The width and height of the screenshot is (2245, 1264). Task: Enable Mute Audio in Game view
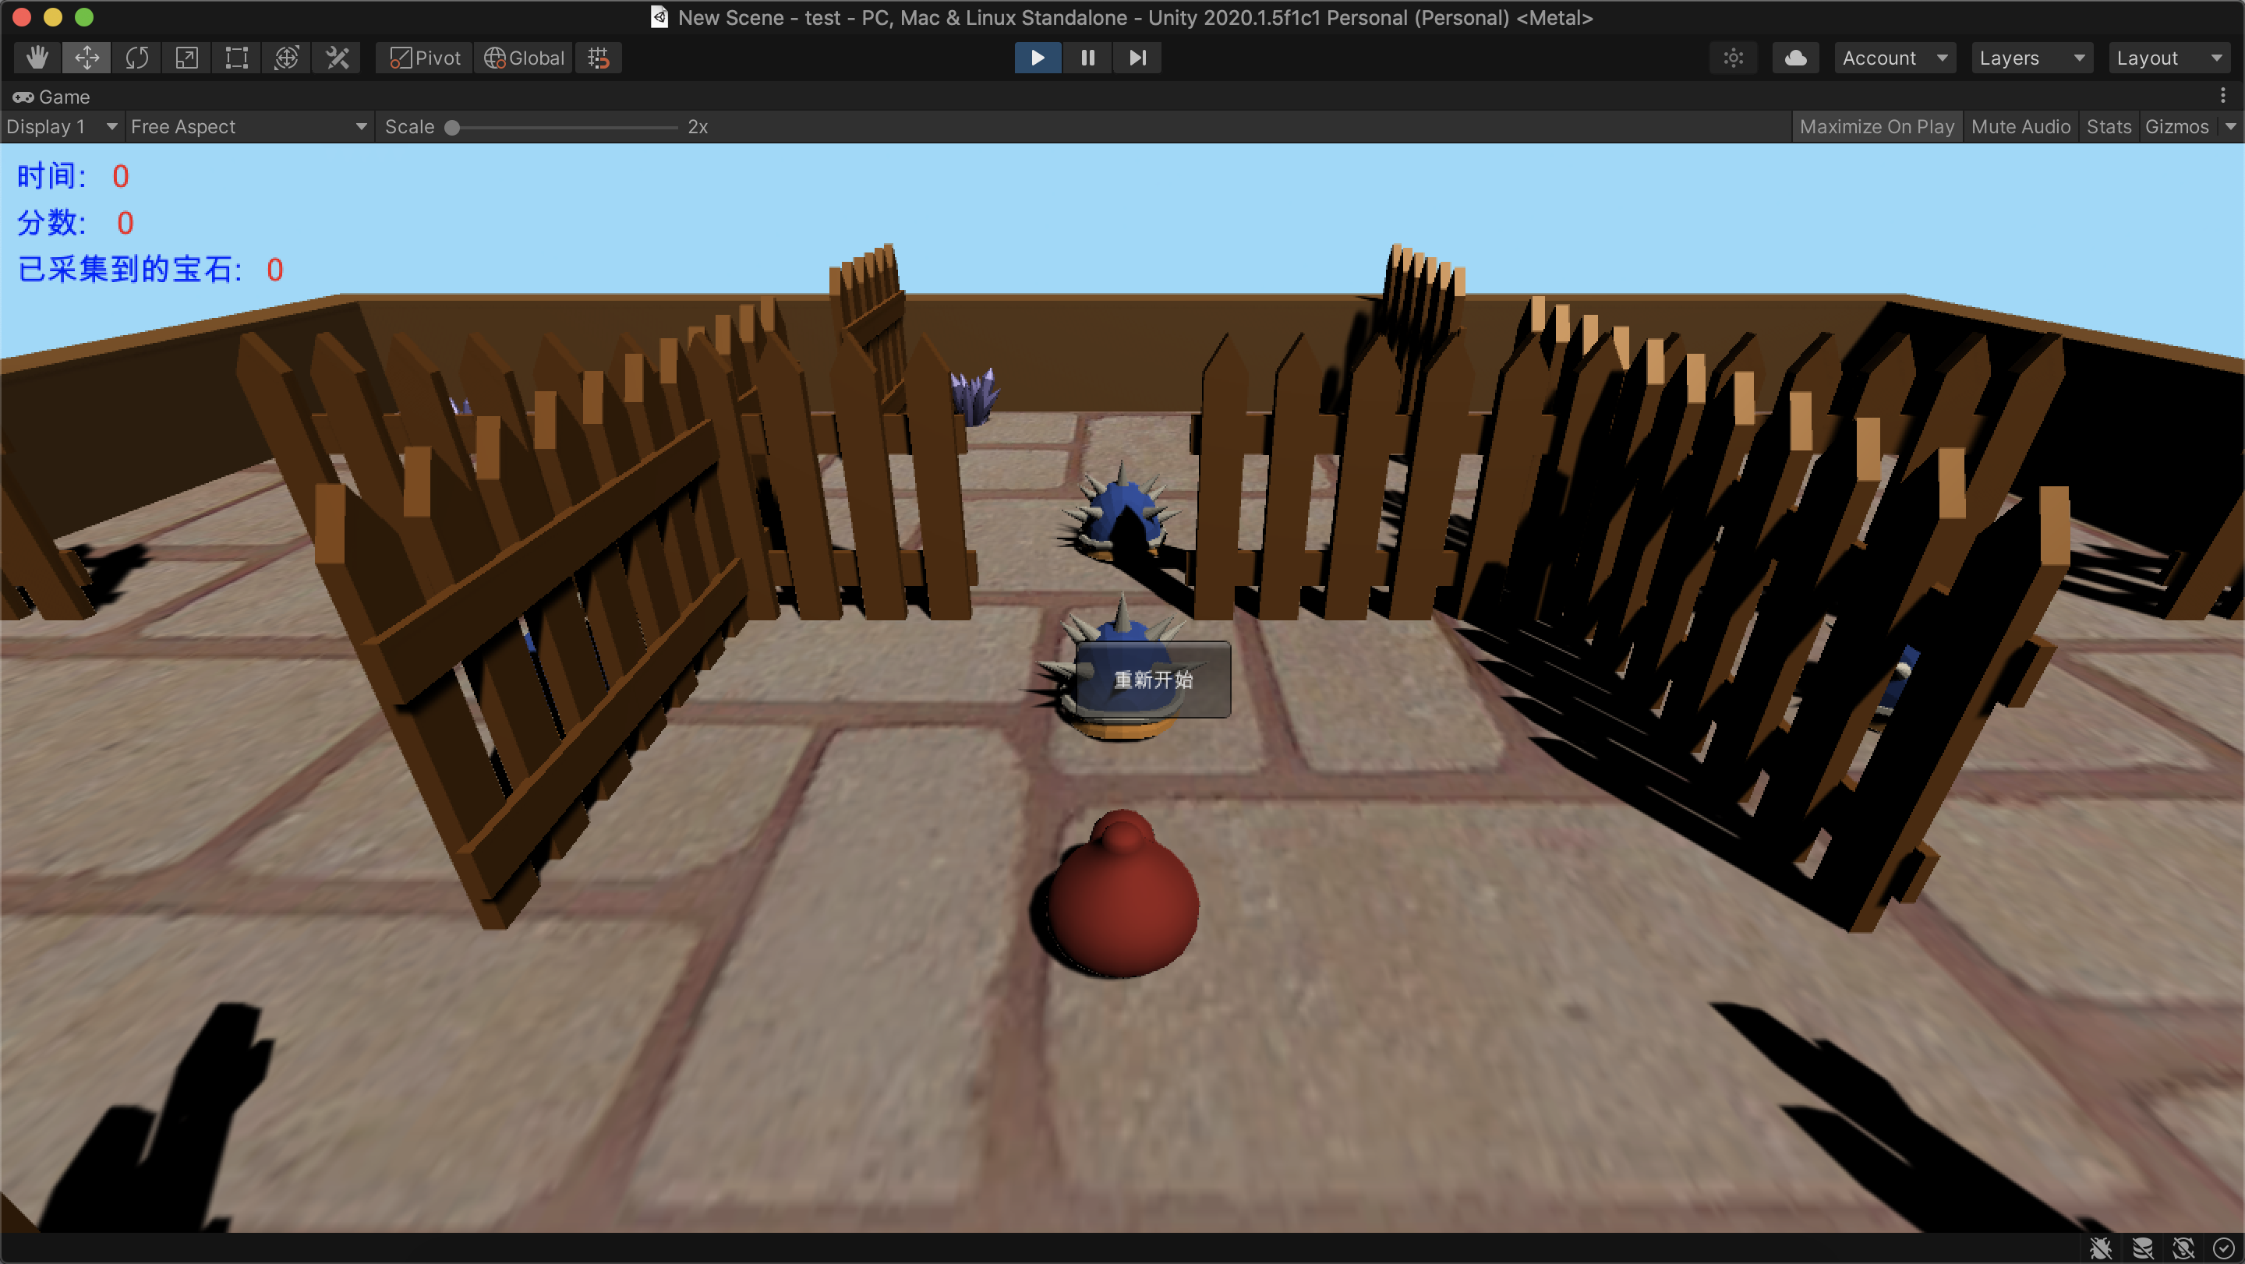2020,126
